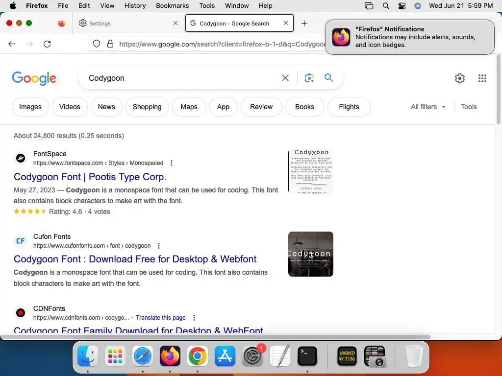The height and width of the screenshot is (376, 502).
Task: Click the URL address bar
Action: 221,44
